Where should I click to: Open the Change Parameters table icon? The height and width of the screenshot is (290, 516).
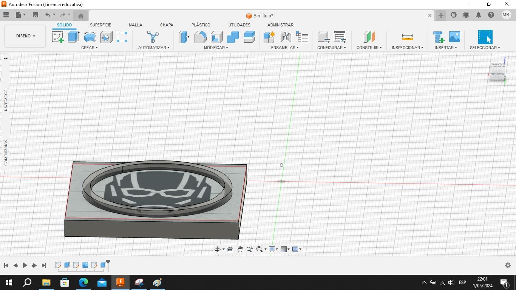coord(340,37)
